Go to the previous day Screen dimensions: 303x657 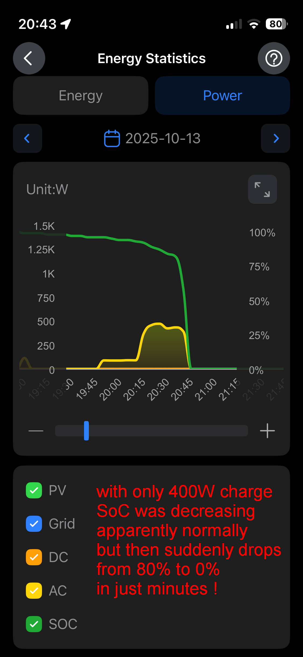(x=27, y=138)
